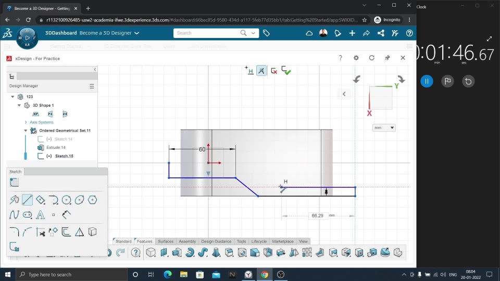Refresh the xDesign widget

click(x=371, y=58)
